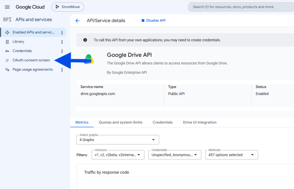
Task: Switch to Drive UI integration tab
Action: (200, 122)
